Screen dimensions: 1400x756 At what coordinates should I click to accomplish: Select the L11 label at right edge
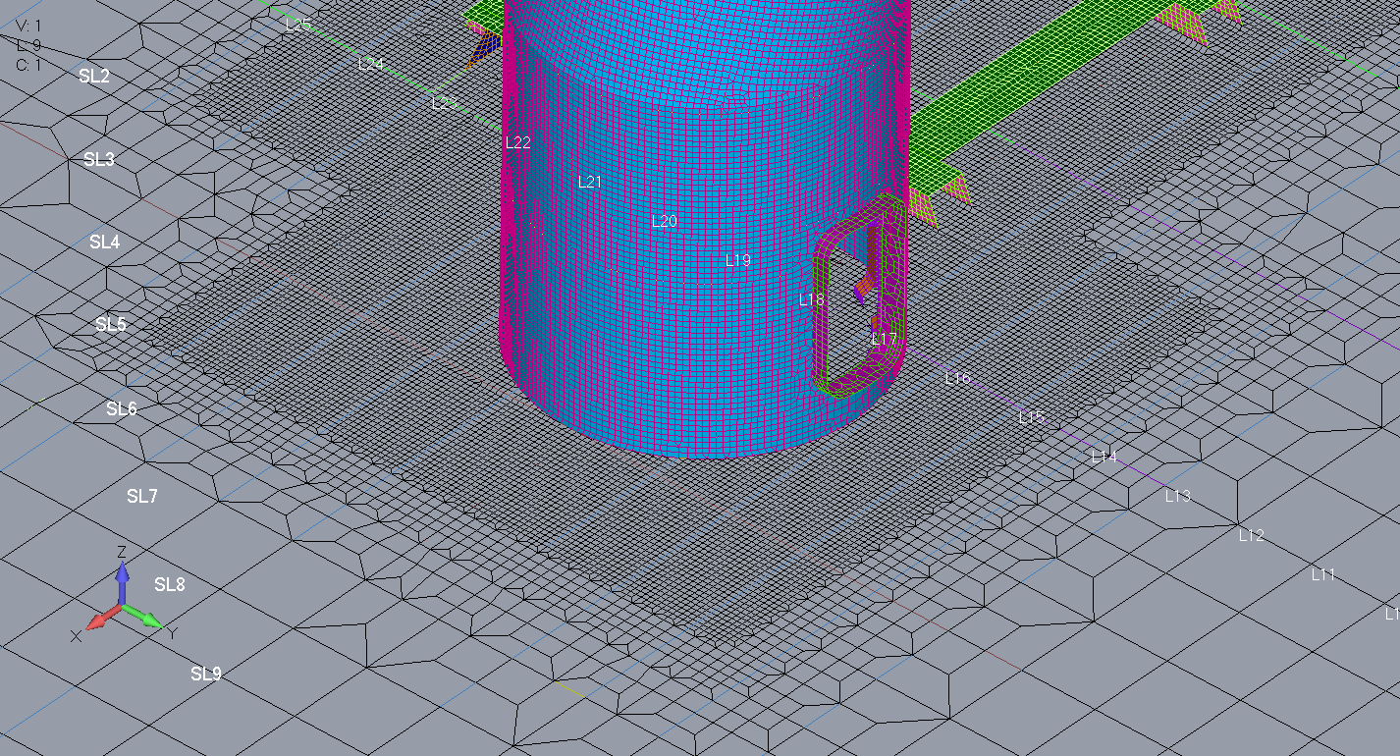pos(1323,574)
